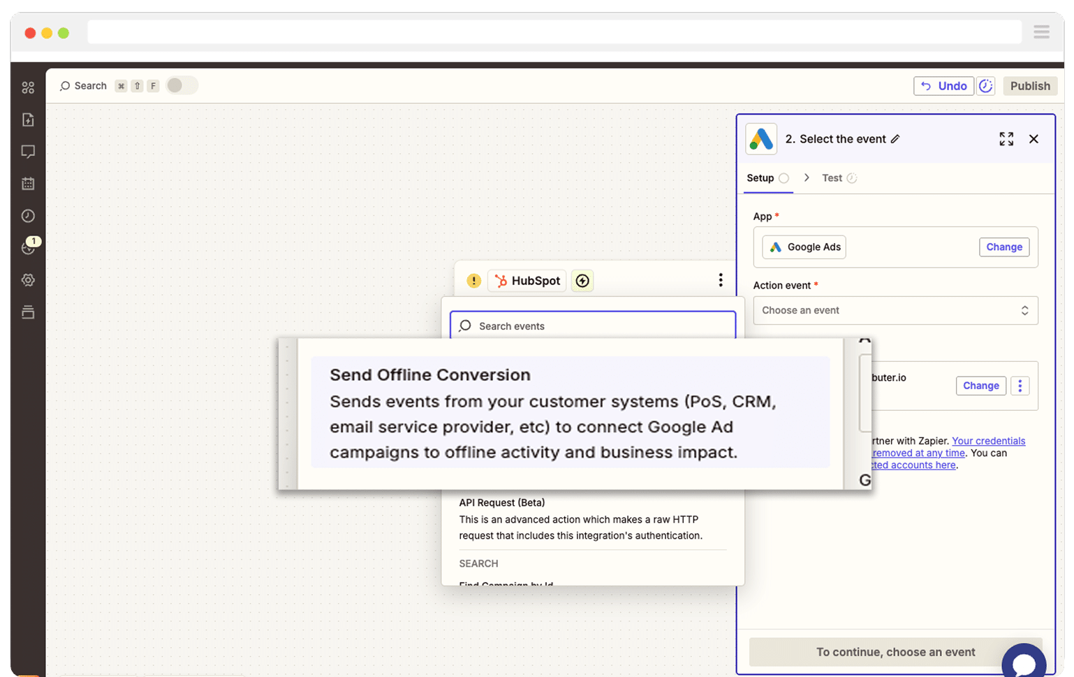This screenshot has width=1074, height=677.
Task: Click the Publish button
Action: tap(1030, 86)
